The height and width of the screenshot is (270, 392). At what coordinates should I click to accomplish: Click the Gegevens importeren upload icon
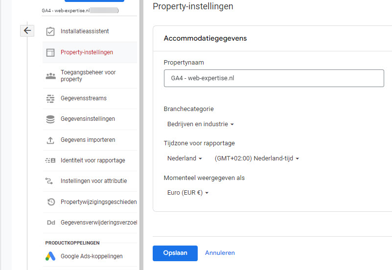pos(50,140)
